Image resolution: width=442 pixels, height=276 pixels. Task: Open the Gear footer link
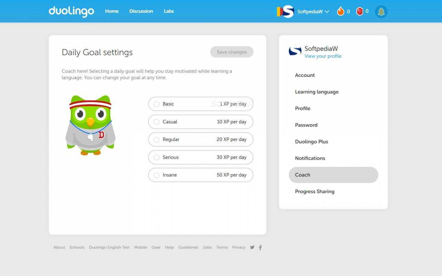156,247
